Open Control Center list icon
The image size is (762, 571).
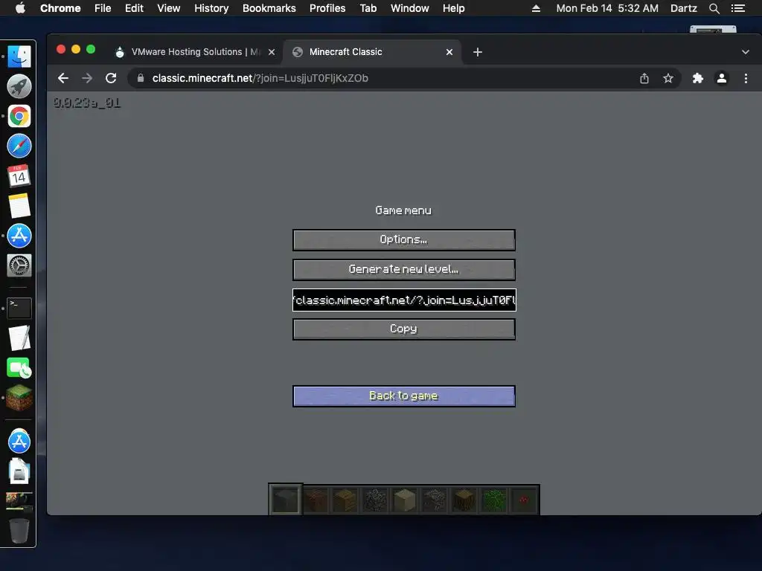pos(738,8)
